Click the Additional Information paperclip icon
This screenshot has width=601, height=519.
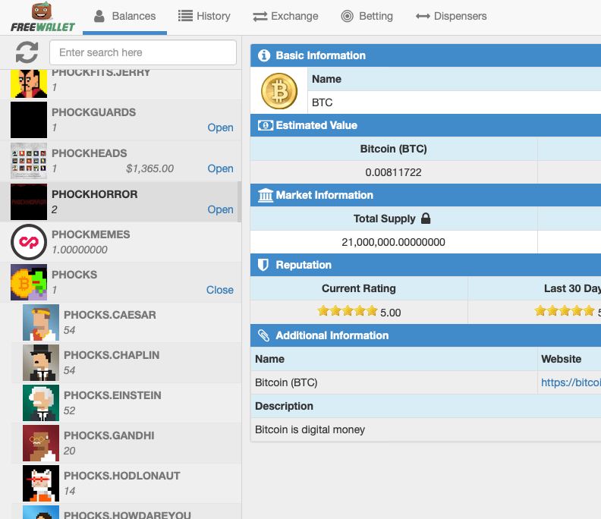tap(263, 335)
